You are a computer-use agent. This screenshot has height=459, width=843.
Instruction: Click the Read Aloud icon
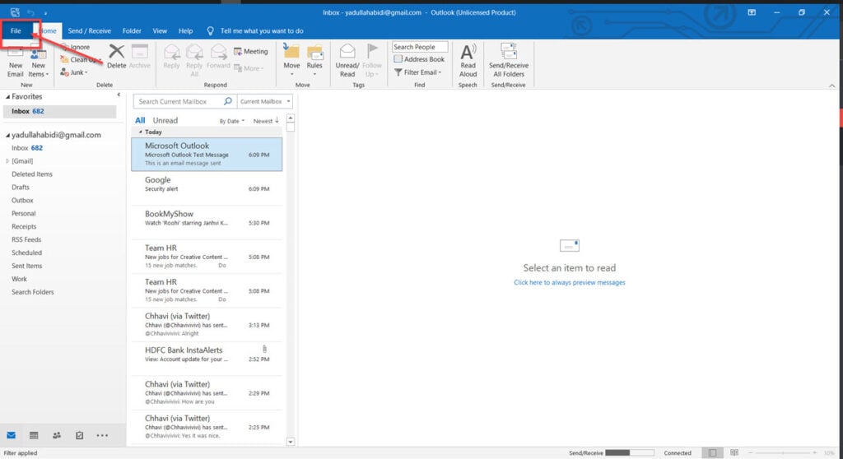[x=468, y=60]
